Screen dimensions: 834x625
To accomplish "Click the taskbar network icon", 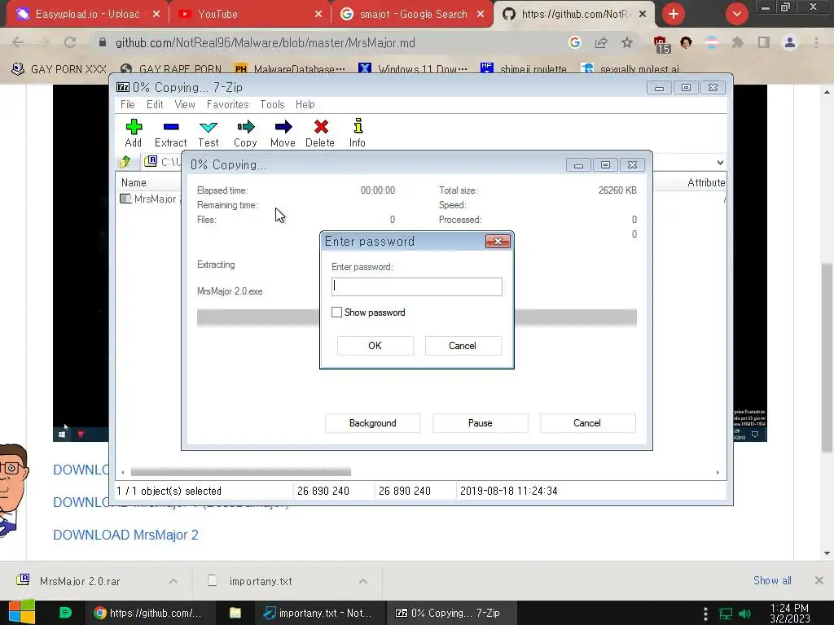I will (x=726, y=614).
